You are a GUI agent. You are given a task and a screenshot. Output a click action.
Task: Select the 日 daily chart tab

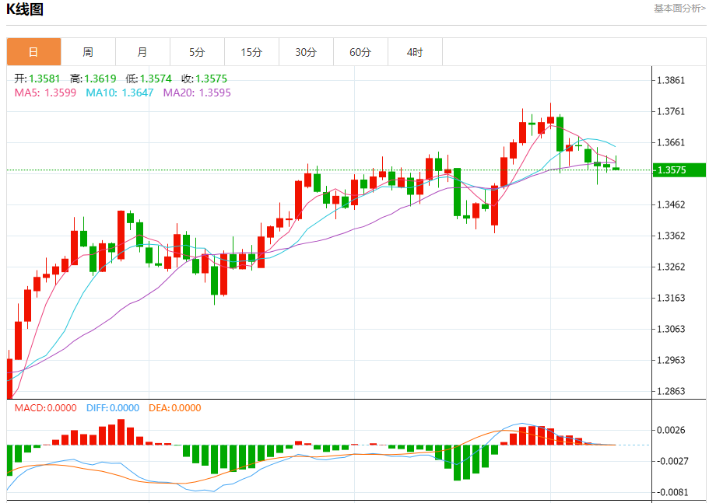[x=33, y=52]
